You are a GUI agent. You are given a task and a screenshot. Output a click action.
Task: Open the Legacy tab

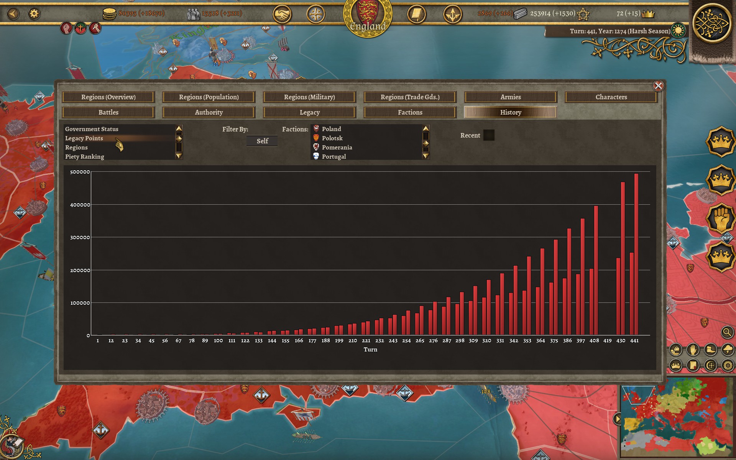pyautogui.click(x=309, y=112)
